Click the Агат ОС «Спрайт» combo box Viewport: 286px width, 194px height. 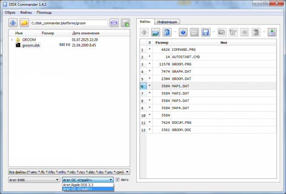[88, 180]
